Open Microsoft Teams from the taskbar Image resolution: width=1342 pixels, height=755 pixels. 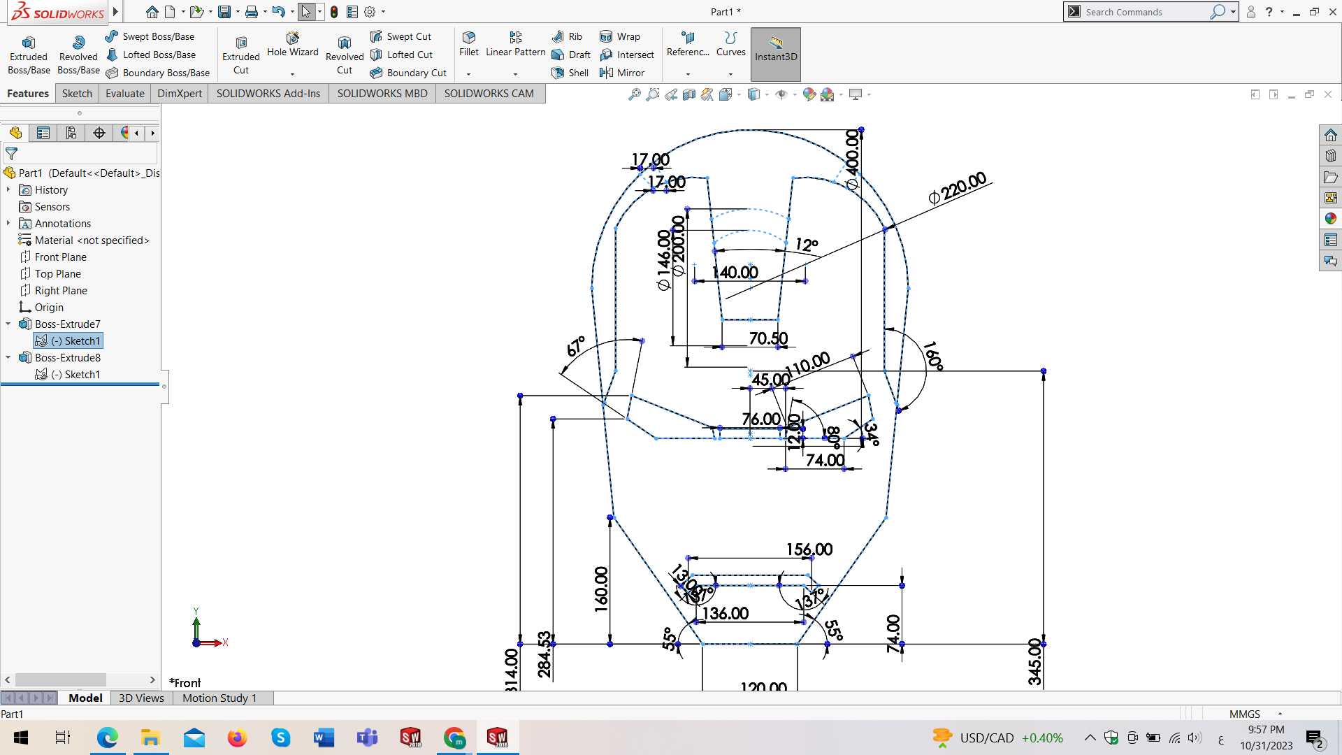368,738
